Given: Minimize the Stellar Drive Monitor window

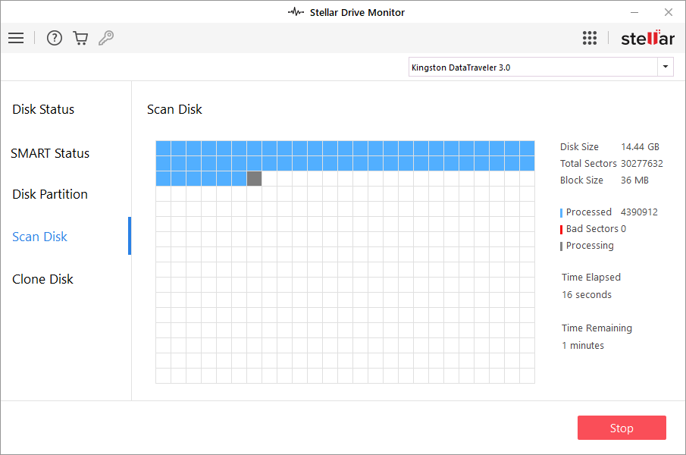Looking at the screenshot, I should (634, 12).
